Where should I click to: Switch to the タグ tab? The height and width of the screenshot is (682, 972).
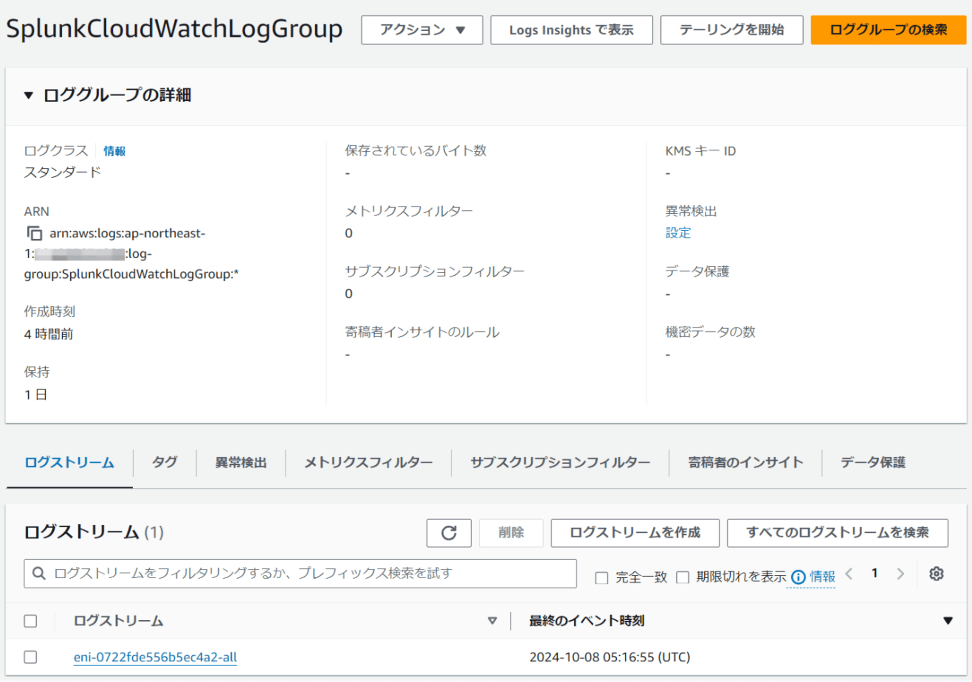click(165, 463)
